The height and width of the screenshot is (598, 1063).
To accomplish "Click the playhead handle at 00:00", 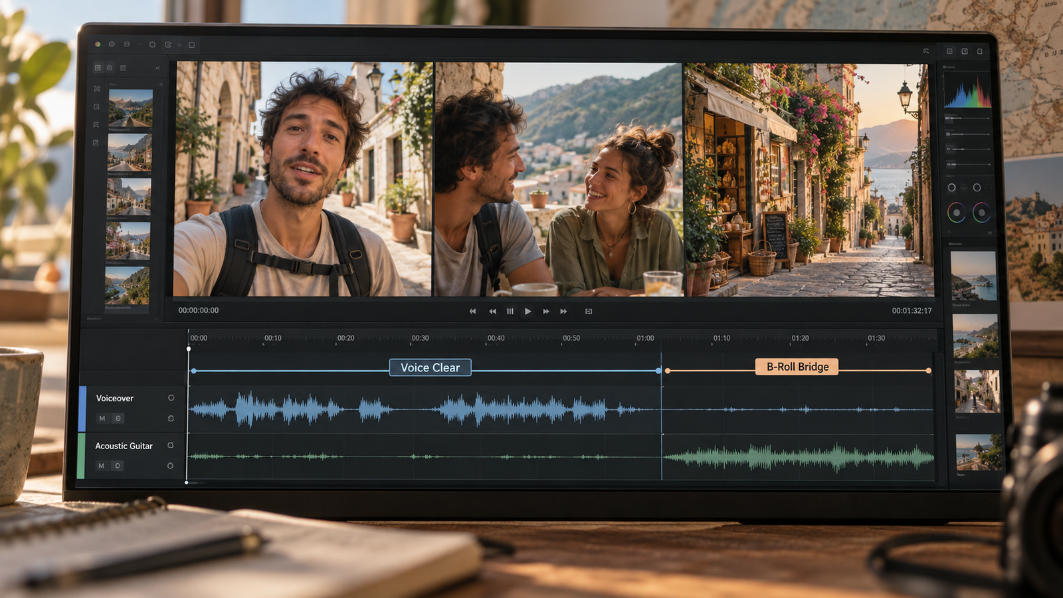I will 189,349.
